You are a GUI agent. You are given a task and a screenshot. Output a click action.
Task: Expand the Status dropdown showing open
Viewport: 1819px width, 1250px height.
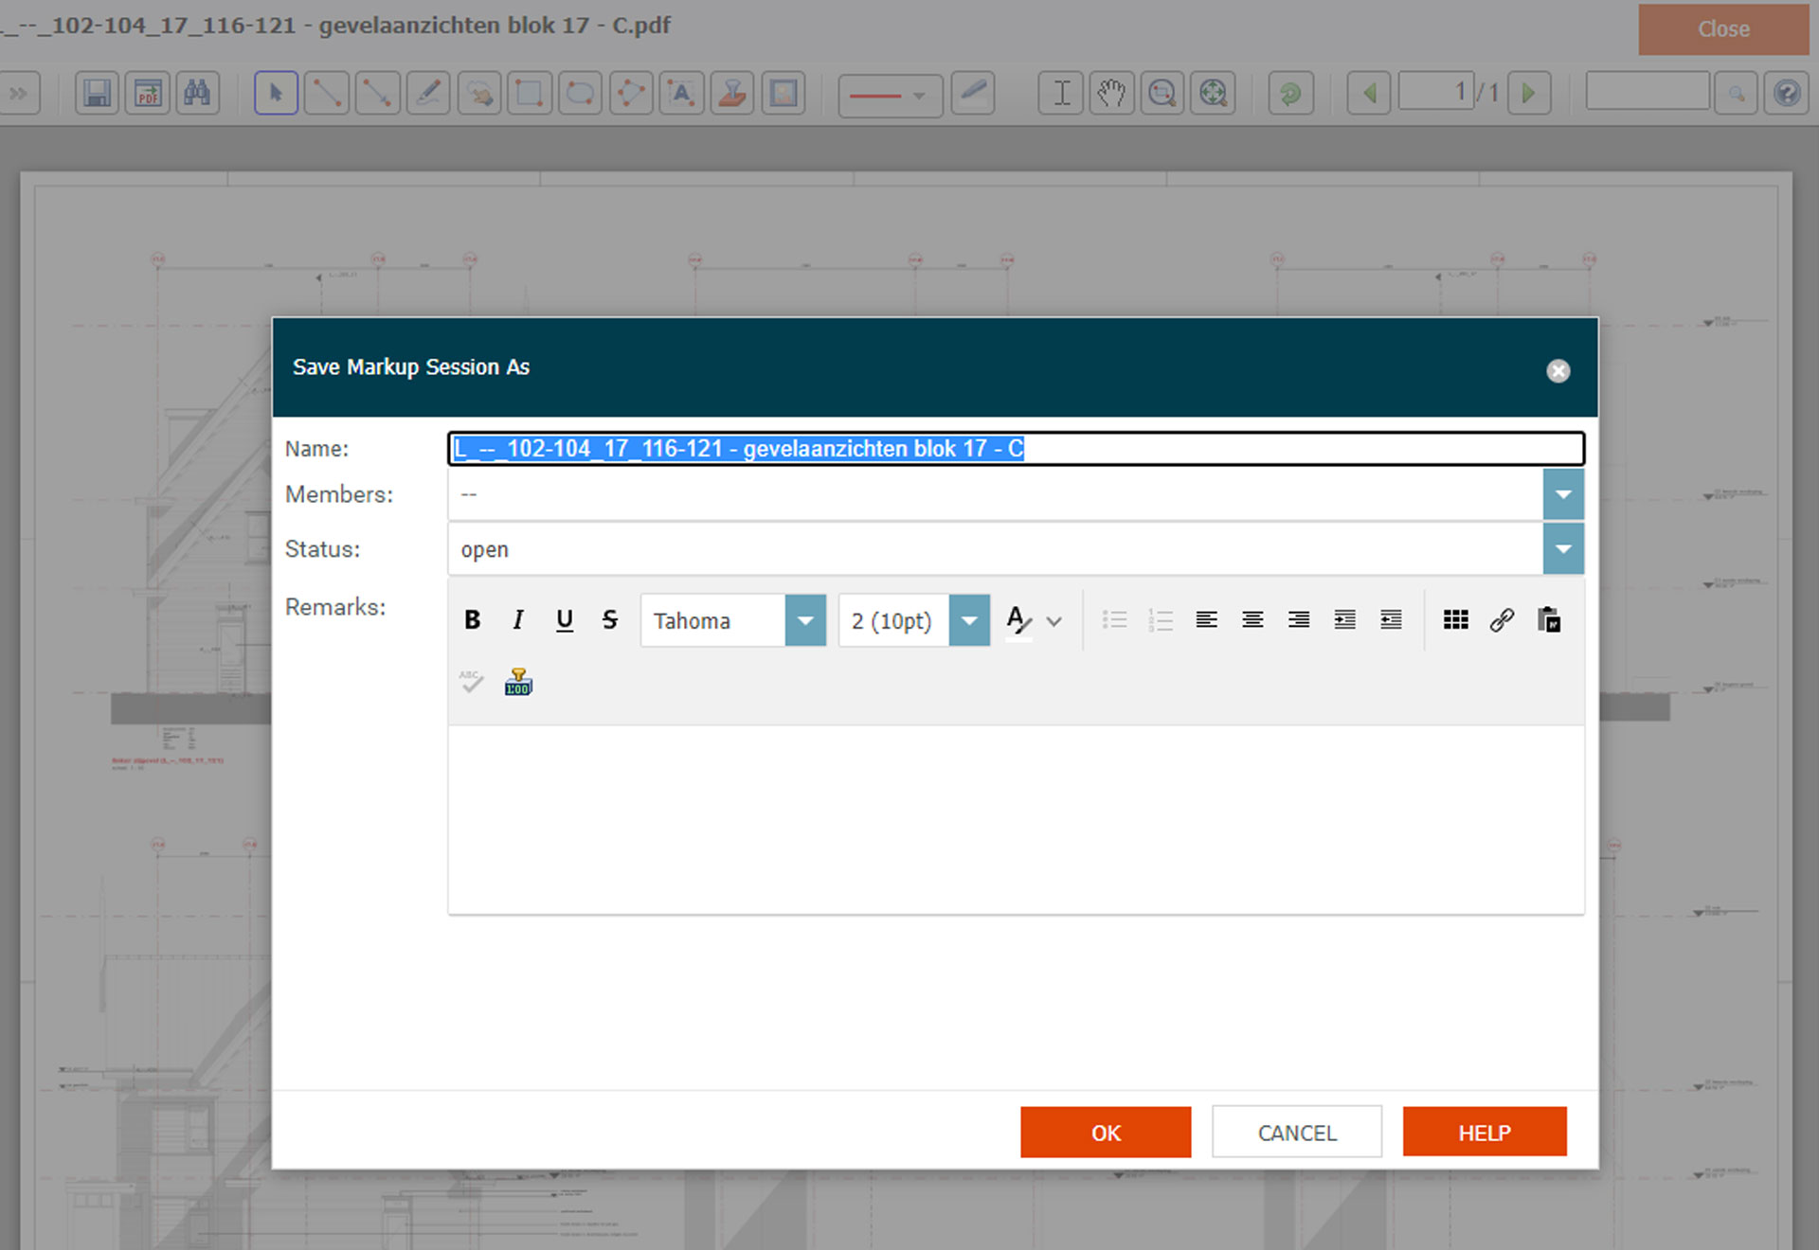(1562, 549)
